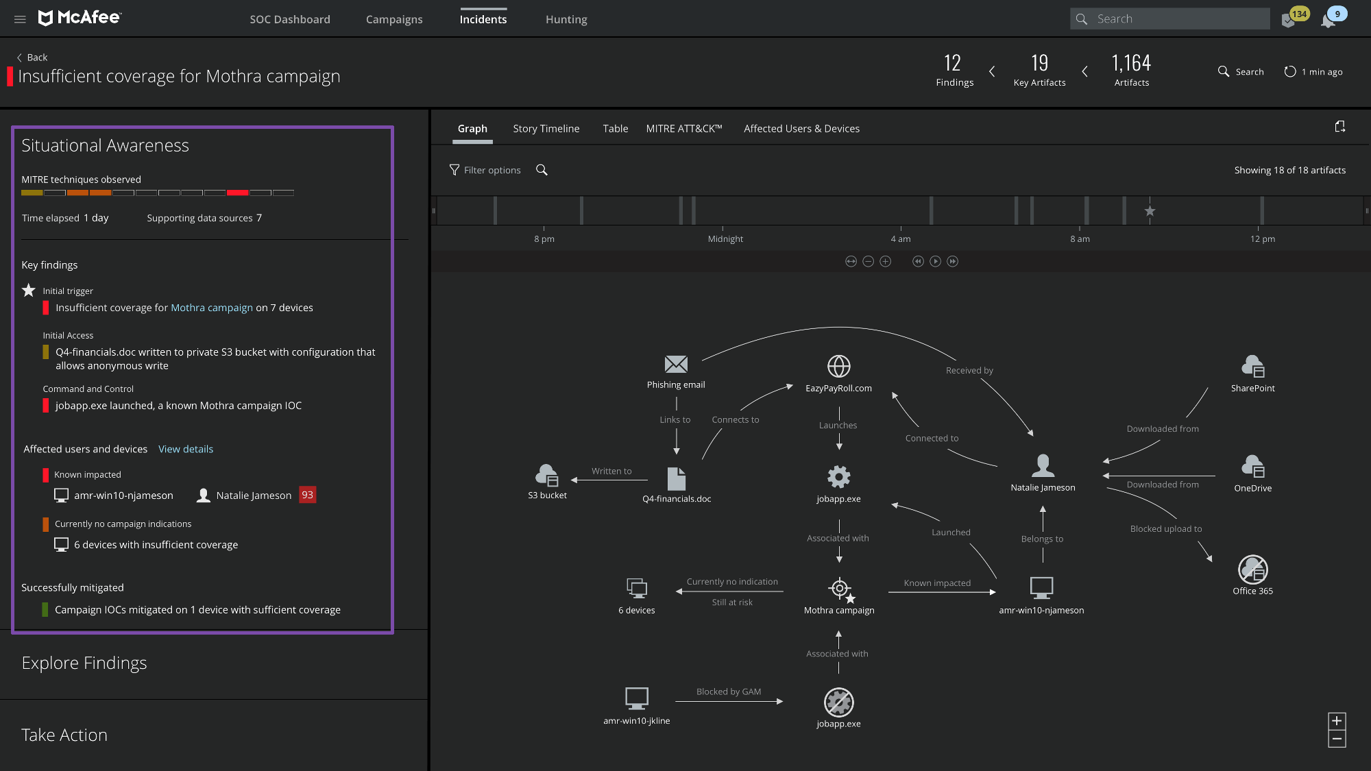This screenshot has width=1371, height=771.
Task: Open the Incidents tab
Action: pos(483,19)
